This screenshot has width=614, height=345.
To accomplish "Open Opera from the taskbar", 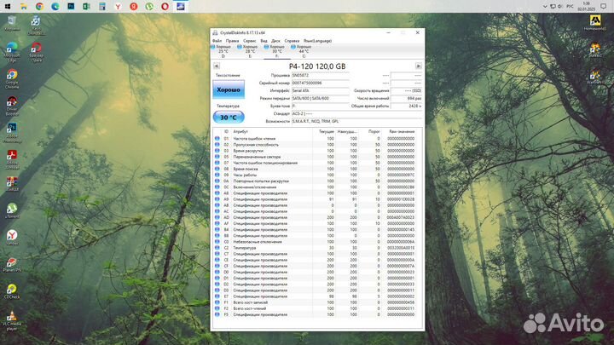I will click(165, 6).
